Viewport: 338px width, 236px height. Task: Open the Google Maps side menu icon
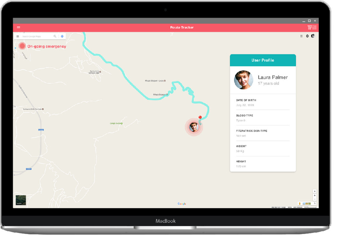[x=18, y=37]
